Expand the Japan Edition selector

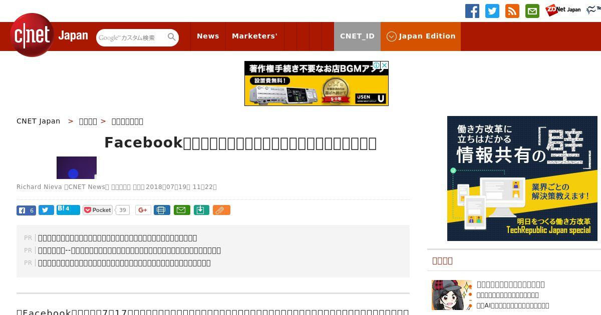[421, 36]
